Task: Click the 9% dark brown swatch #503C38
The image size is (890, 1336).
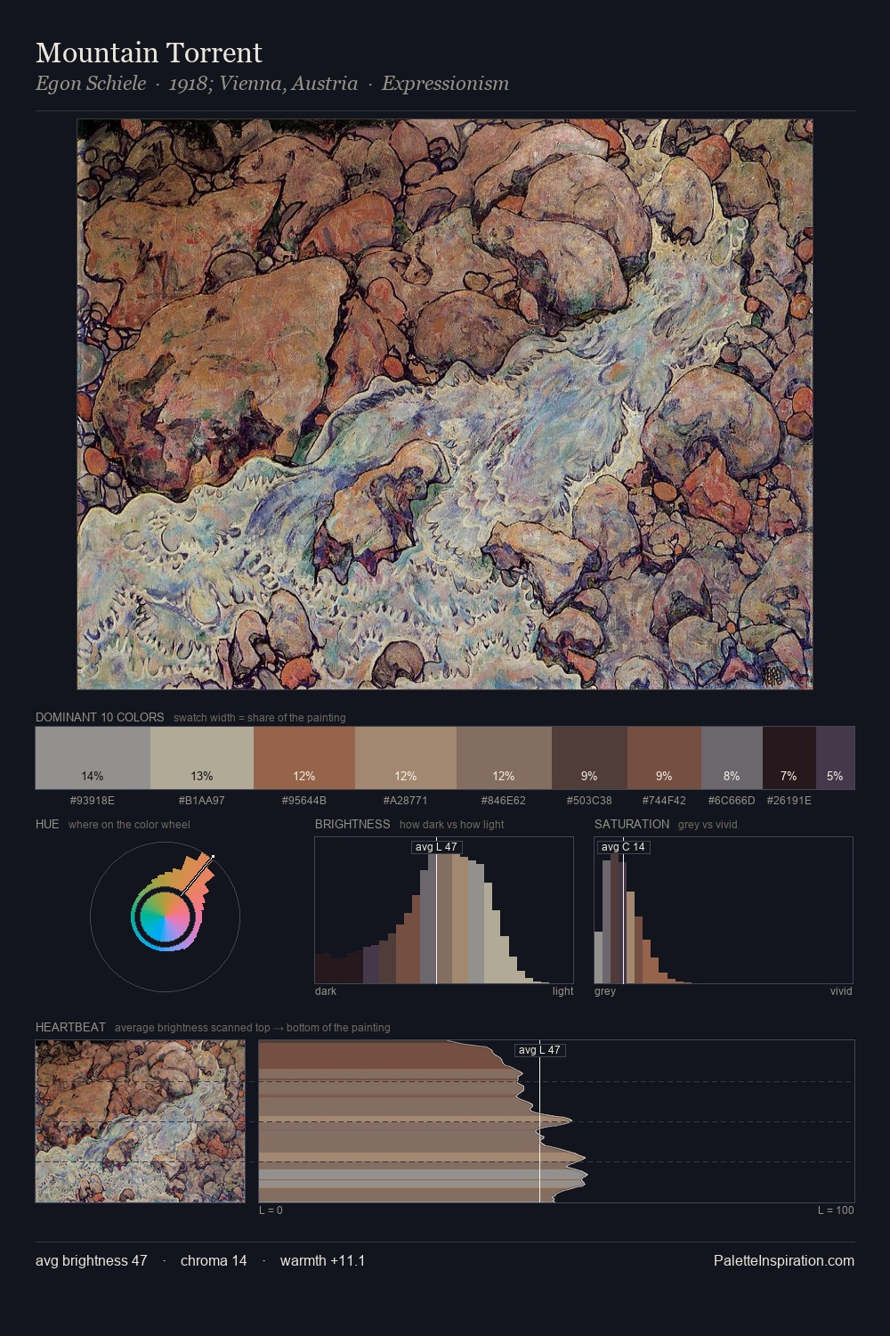Action: [589, 758]
